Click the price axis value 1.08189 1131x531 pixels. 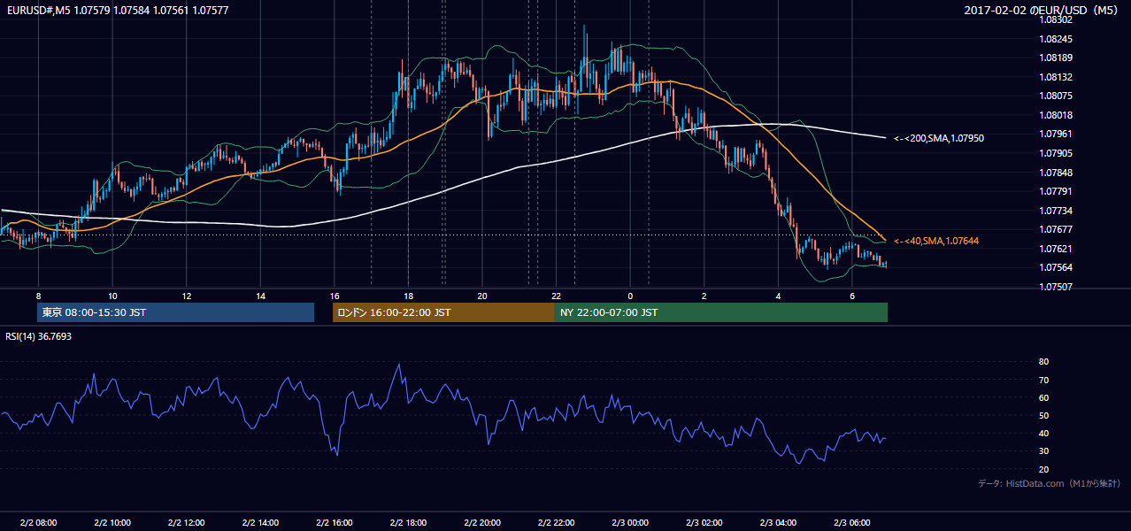[1055, 58]
